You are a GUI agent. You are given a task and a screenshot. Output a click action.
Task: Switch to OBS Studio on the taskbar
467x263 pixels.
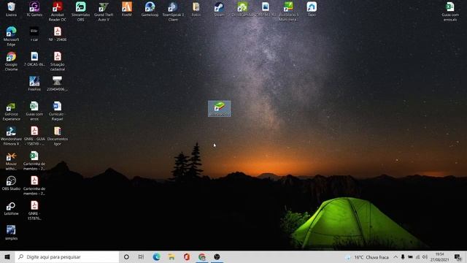pos(217,256)
